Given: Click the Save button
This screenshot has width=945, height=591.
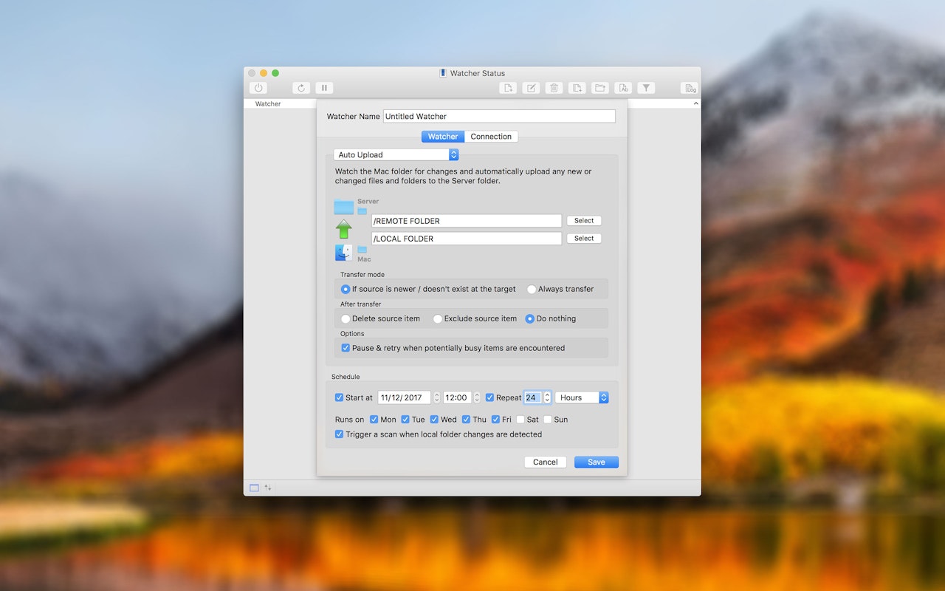Looking at the screenshot, I should (x=597, y=462).
